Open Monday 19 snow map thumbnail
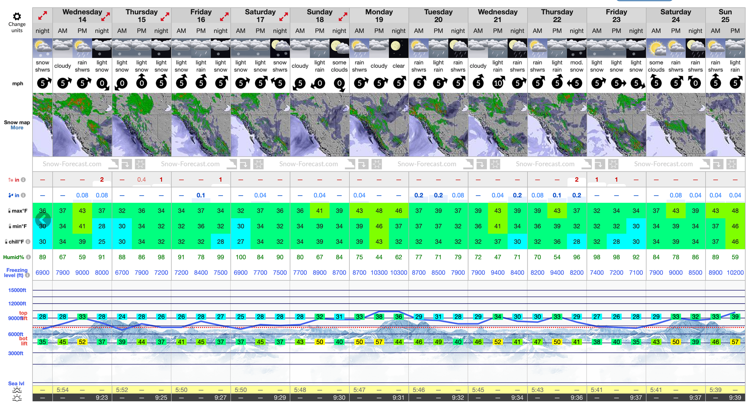Image resolution: width=752 pixels, height=403 pixels. coord(379,125)
